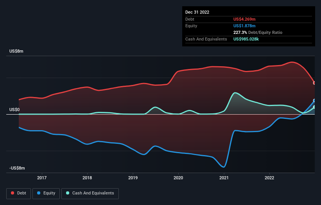Screen dimensions: 321x205
Task: Click the Dec 31 2022 tooltip date
Action: [197, 12]
